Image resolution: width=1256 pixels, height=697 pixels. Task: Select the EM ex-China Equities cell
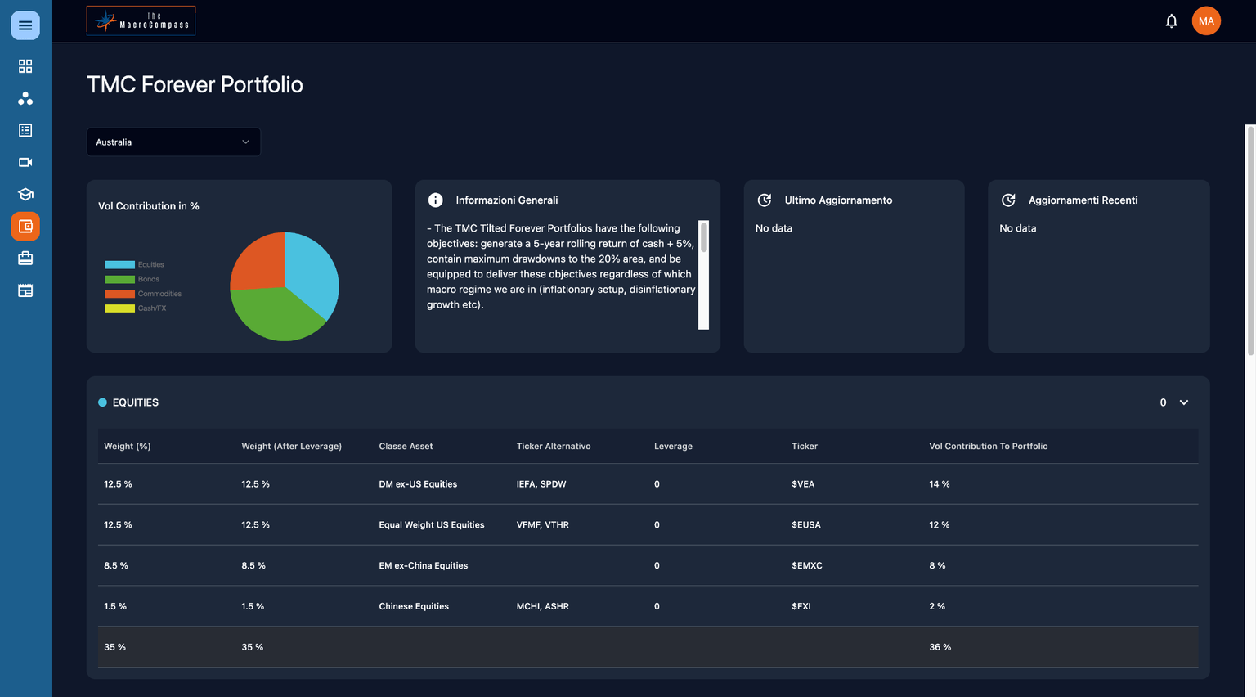pyautogui.click(x=424, y=566)
